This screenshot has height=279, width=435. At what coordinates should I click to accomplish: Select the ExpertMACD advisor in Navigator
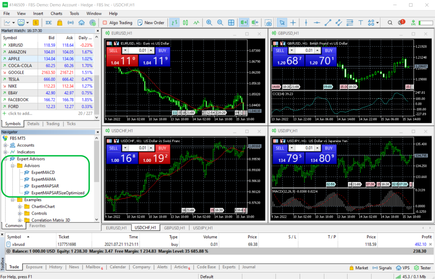coord(43,172)
